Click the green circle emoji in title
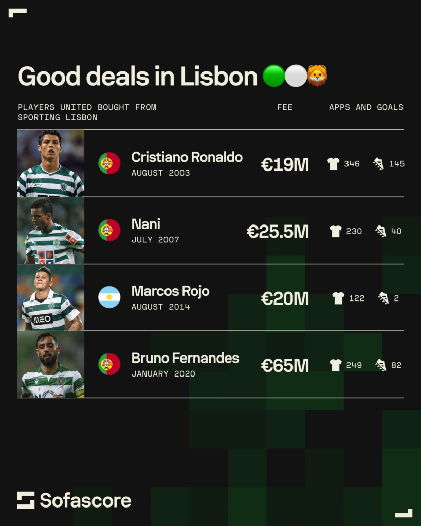 pyautogui.click(x=273, y=76)
